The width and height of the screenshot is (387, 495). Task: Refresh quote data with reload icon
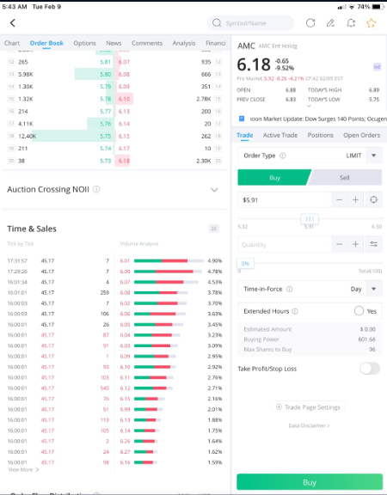310,23
